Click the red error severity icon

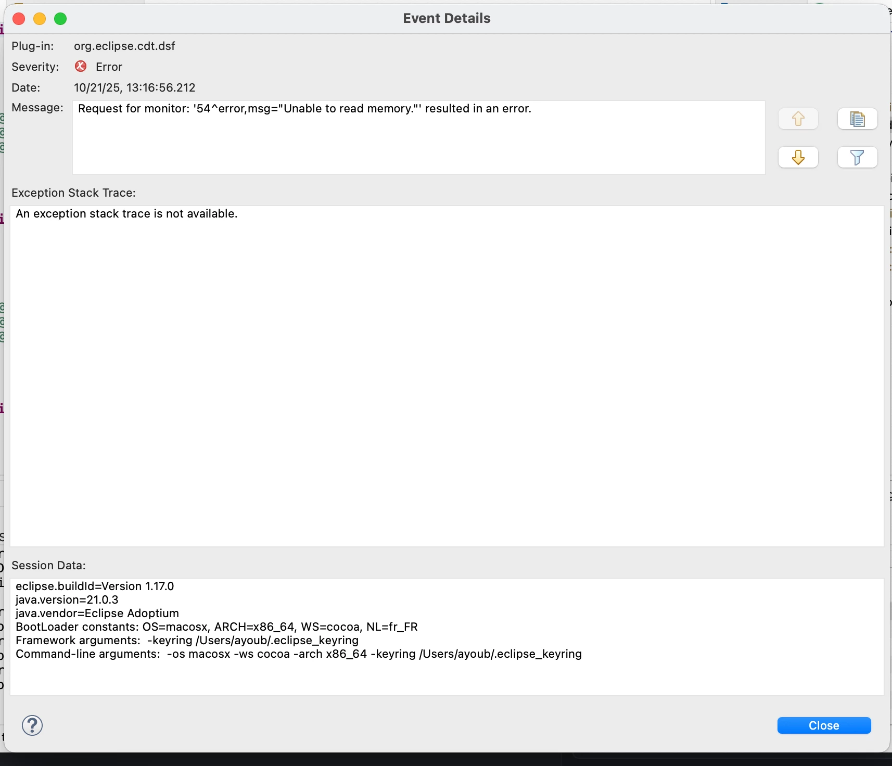click(x=81, y=66)
